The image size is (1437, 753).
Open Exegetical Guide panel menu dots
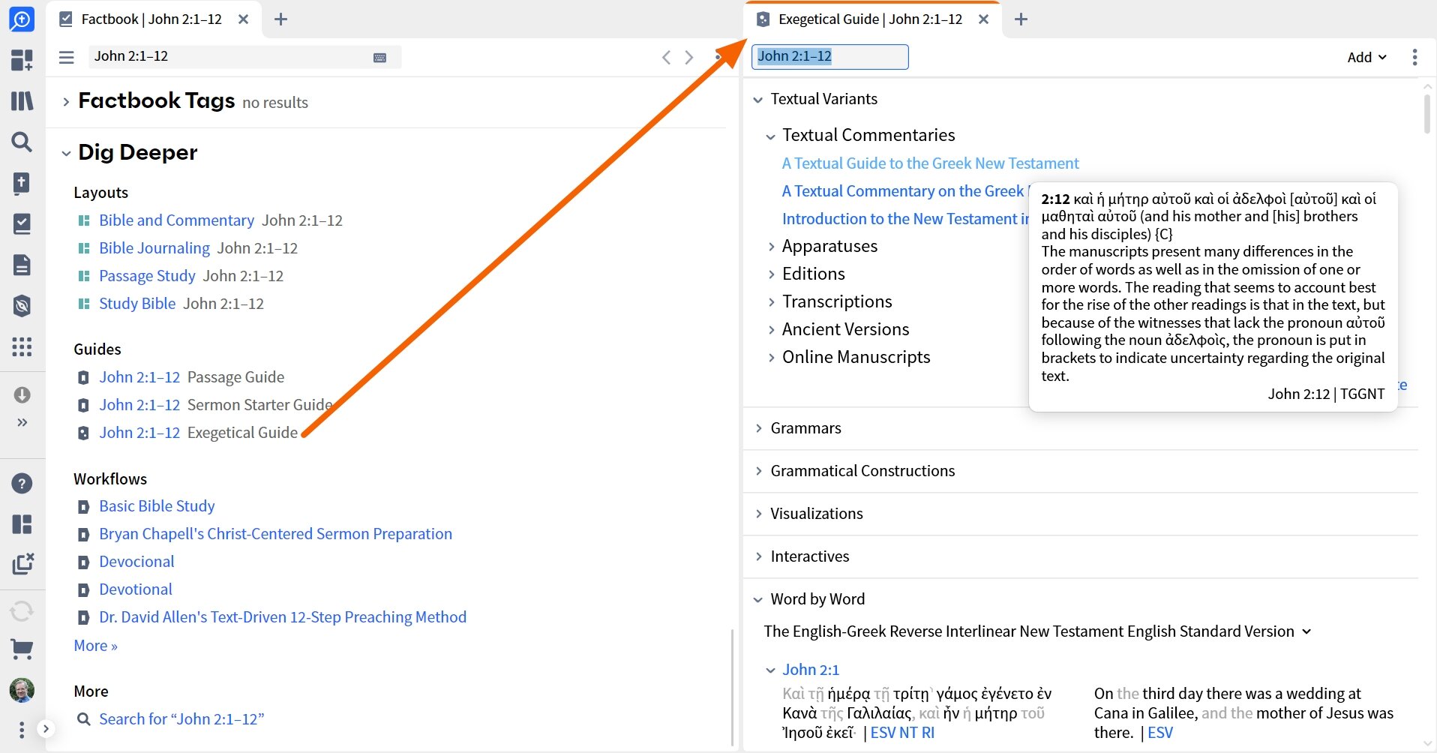[x=1414, y=57]
